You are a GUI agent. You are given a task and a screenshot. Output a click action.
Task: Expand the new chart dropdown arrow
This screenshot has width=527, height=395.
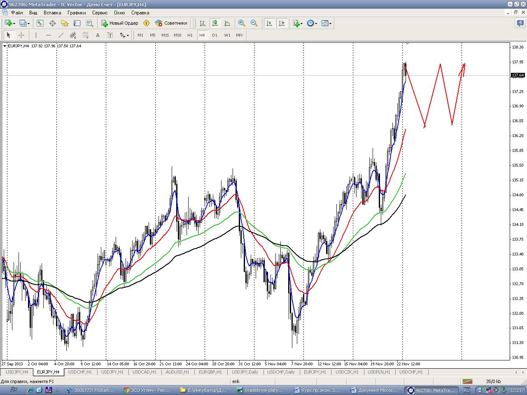point(14,23)
